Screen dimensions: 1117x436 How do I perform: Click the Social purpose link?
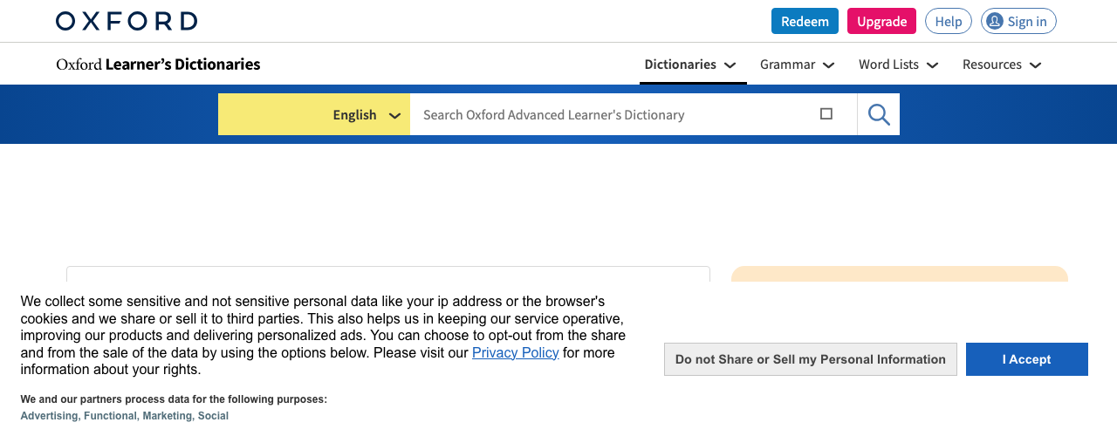pos(213,416)
